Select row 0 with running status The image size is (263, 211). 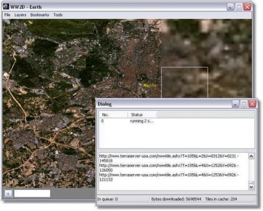[x=177, y=121]
